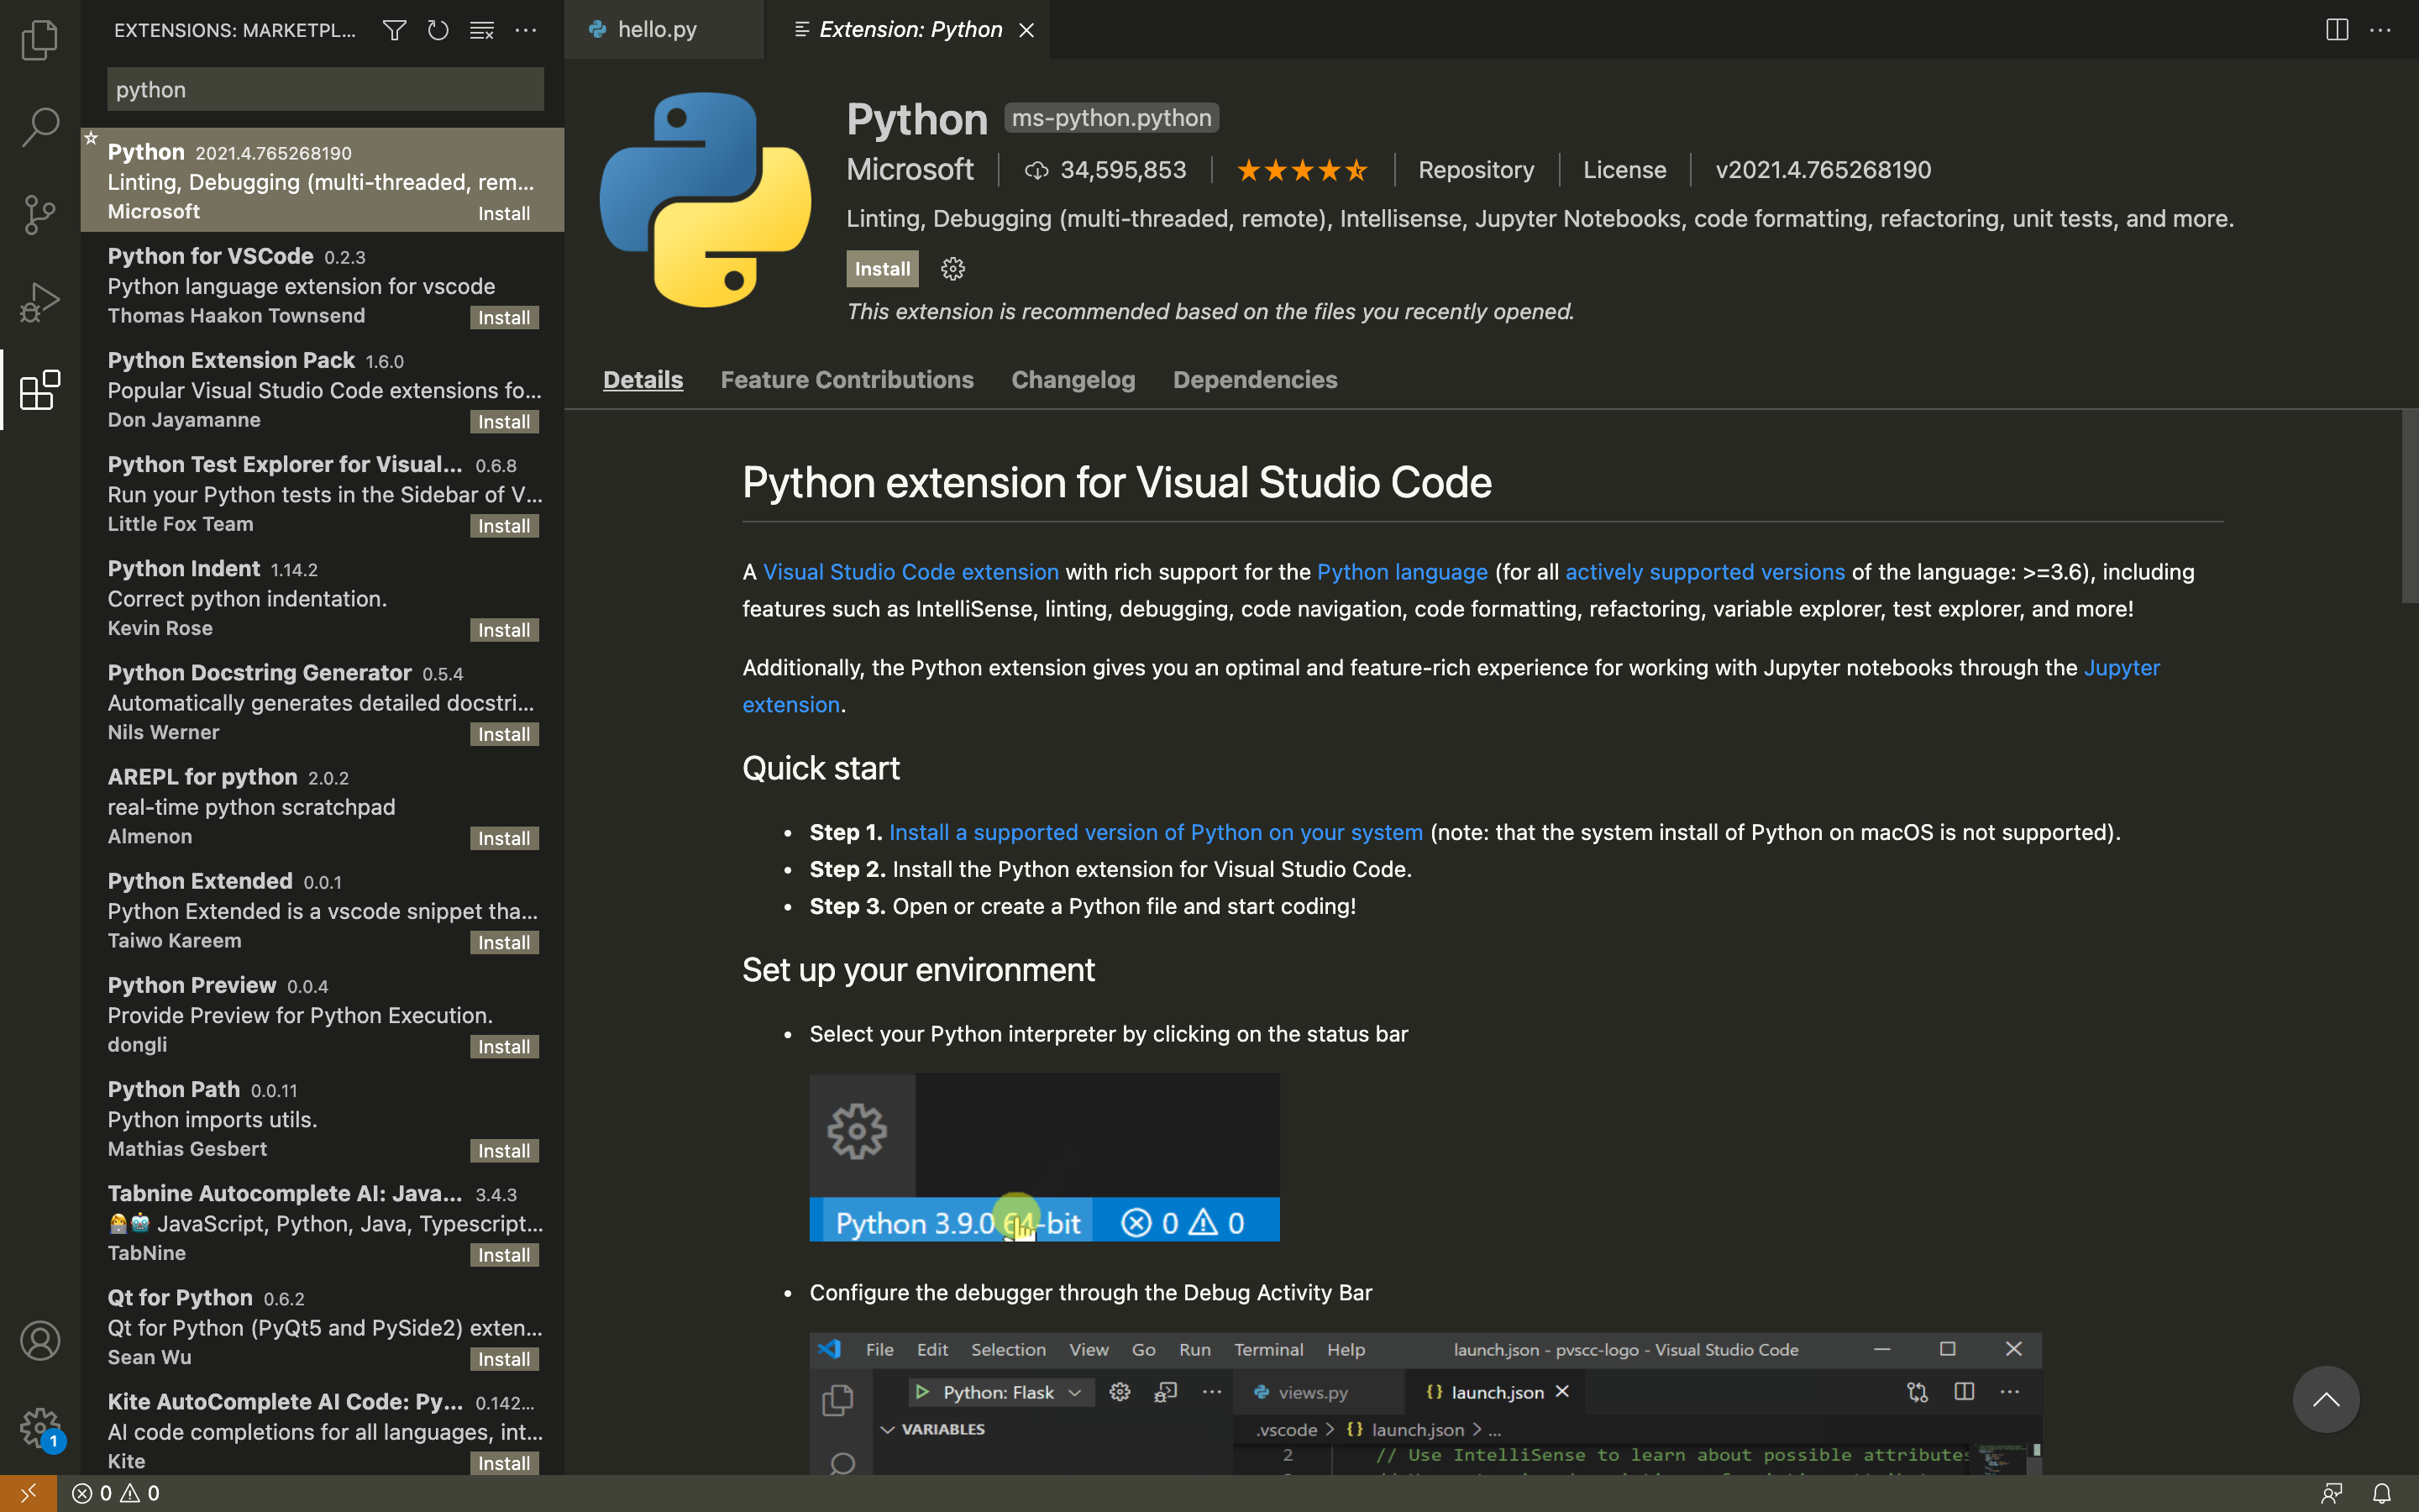Refresh the extensions list

(437, 30)
